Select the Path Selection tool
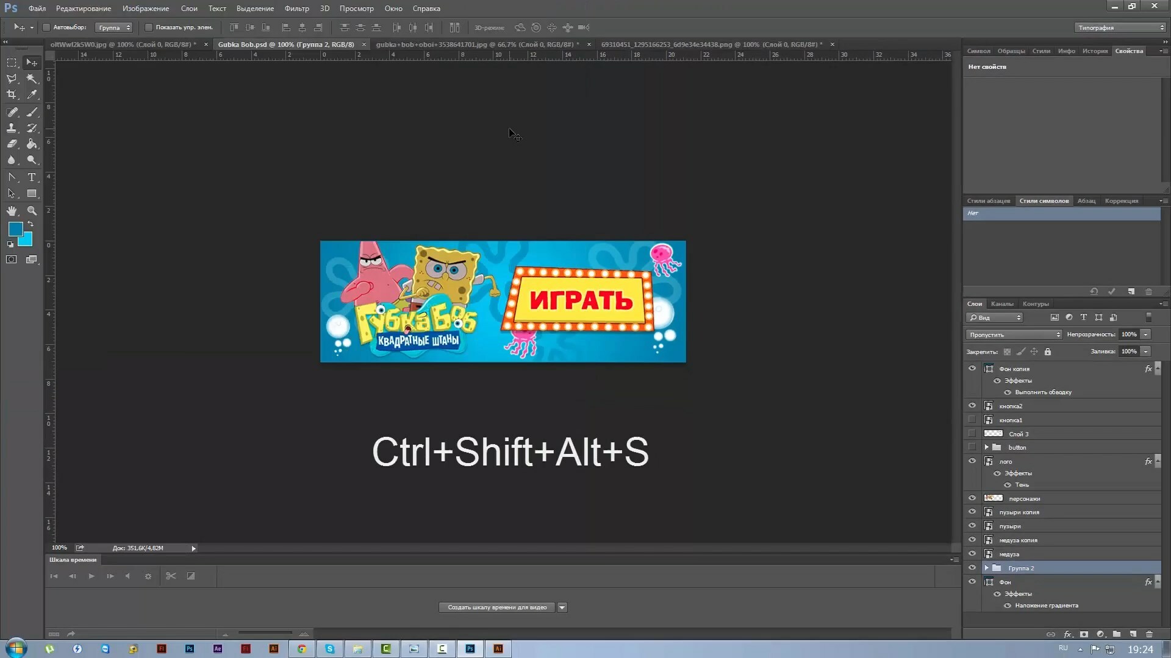This screenshot has height=658, width=1171. [x=12, y=194]
